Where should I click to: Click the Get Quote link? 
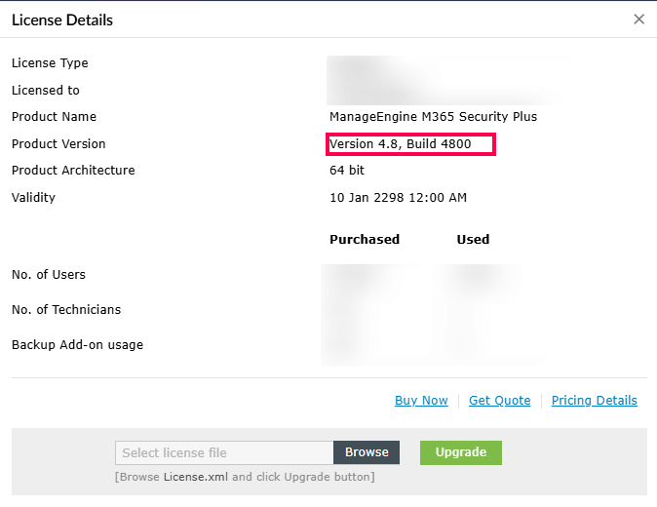[x=499, y=401]
